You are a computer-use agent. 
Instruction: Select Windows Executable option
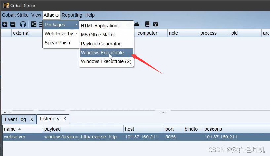point(106,53)
